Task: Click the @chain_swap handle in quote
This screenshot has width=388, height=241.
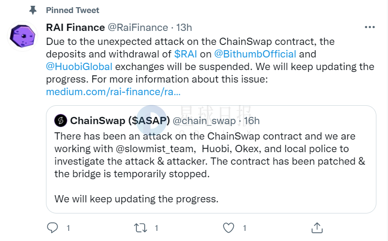Action: [204, 121]
